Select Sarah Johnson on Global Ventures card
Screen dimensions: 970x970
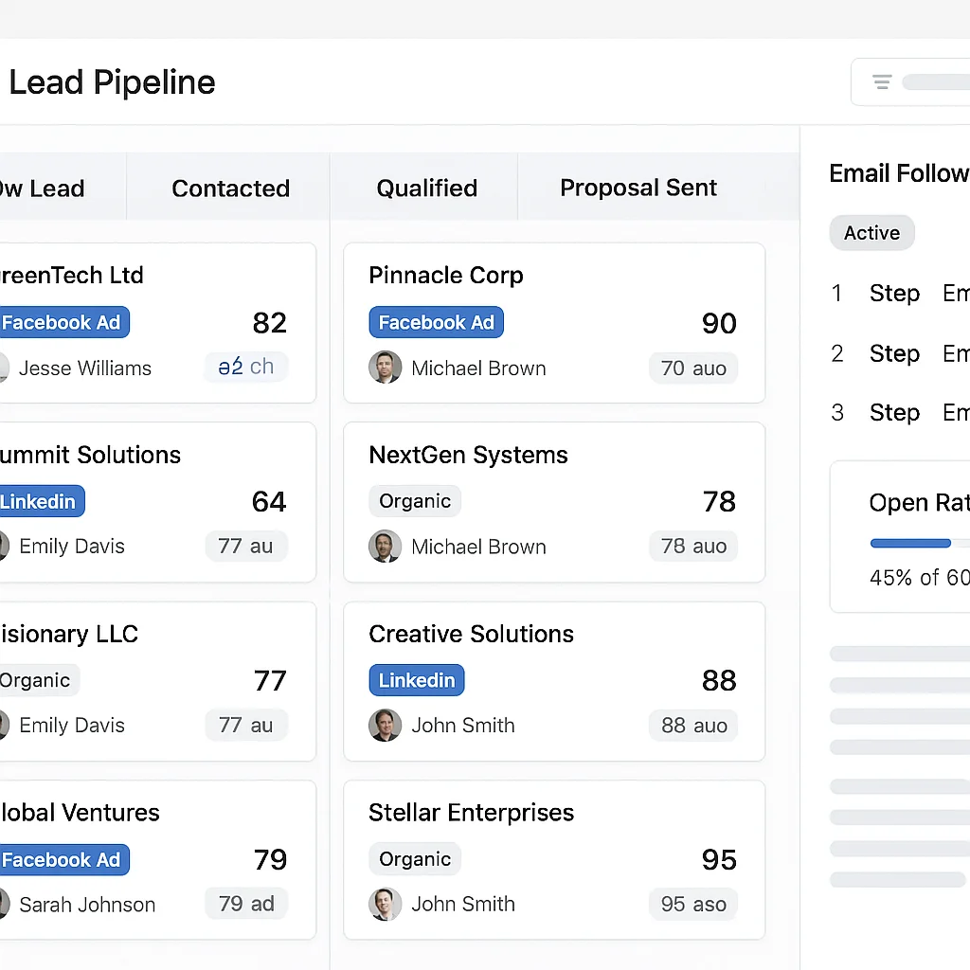pos(87,905)
